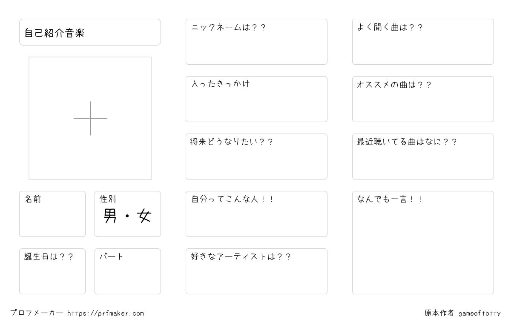Click the 誕生日は？？ birthday field
This screenshot has width=511, height=319.
click(x=52, y=271)
